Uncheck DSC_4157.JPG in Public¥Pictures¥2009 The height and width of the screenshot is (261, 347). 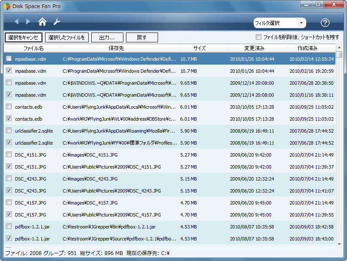pyautogui.click(x=9, y=214)
